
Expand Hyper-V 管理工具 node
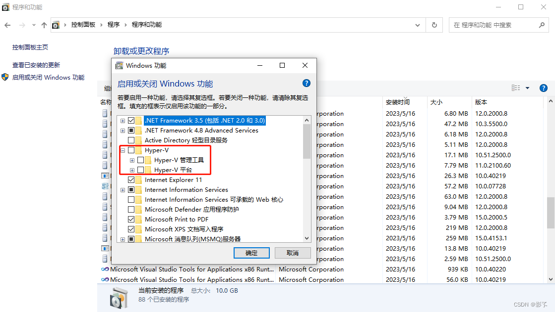[132, 160]
